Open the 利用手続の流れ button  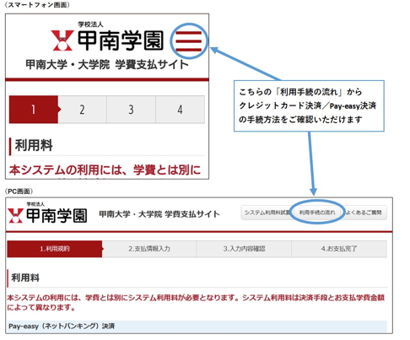317,213
